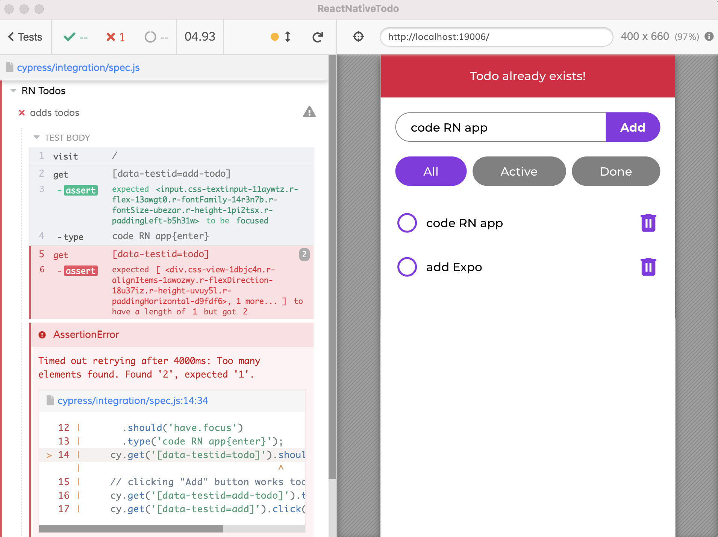Select the green assert 'to be focused' command
Screen dimensions: 718x537
pyautogui.click(x=171, y=205)
